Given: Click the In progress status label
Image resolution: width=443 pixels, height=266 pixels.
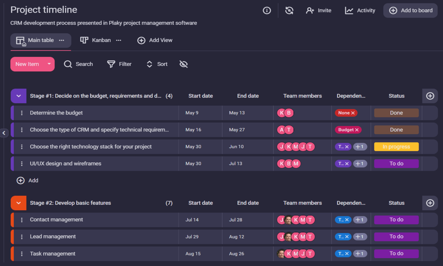Looking at the screenshot, I should (x=396, y=146).
